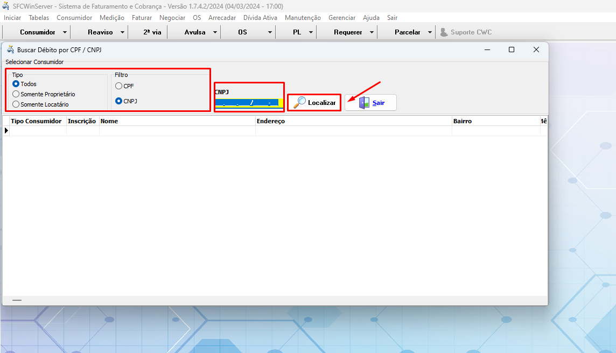The width and height of the screenshot is (616, 353).
Task: Click into the CNPJ input field
Action: [x=247, y=102]
